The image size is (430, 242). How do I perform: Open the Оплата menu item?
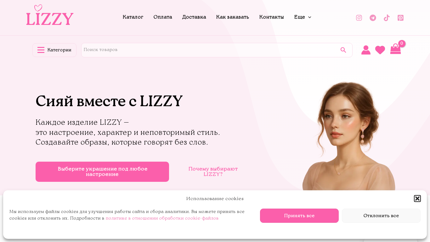[x=163, y=17]
